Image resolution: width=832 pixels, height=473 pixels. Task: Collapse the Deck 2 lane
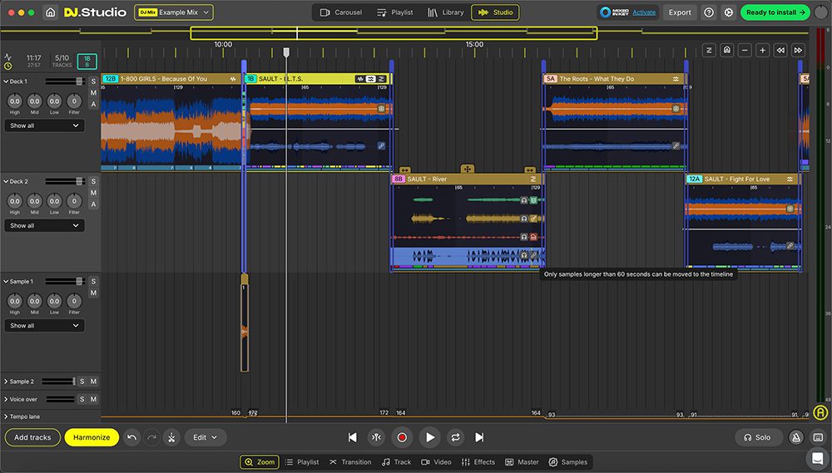(6, 181)
